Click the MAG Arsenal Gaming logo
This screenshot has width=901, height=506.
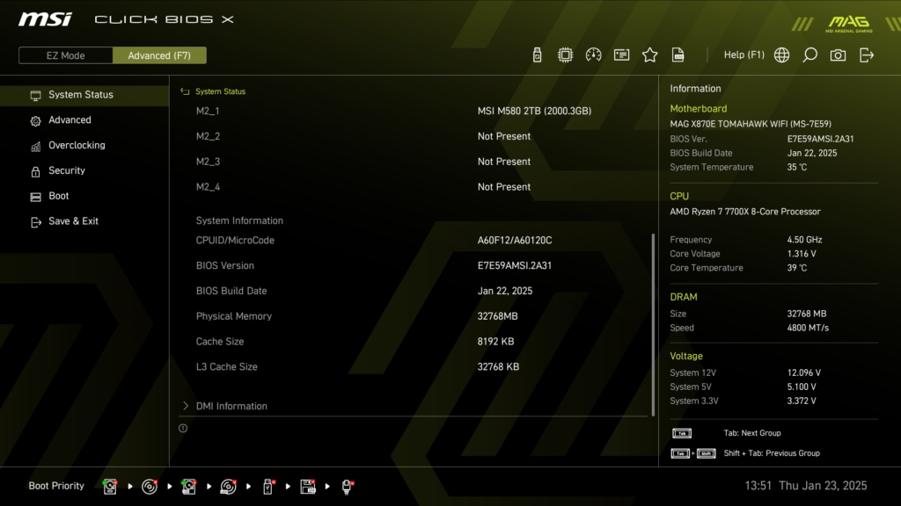pos(849,24)
